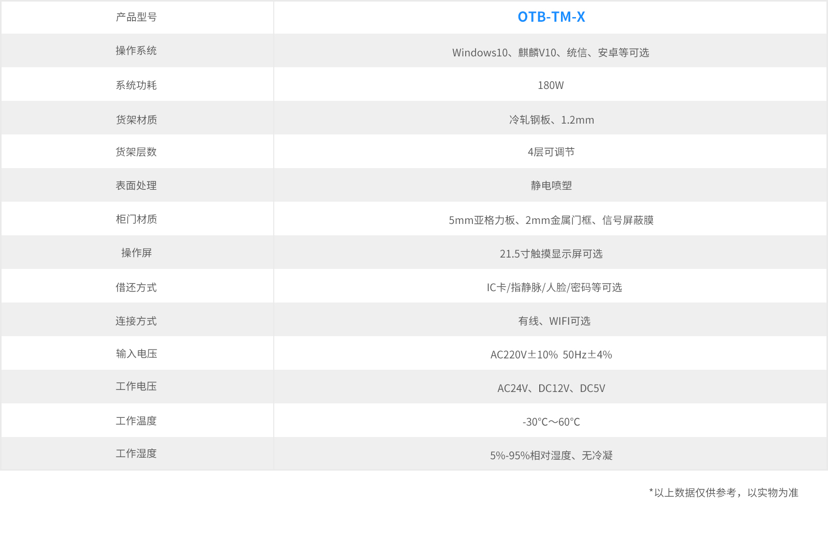This screenshot has width=828, height=543.
Task: Click the 产品型号 label cell
Action: (136, 17)
